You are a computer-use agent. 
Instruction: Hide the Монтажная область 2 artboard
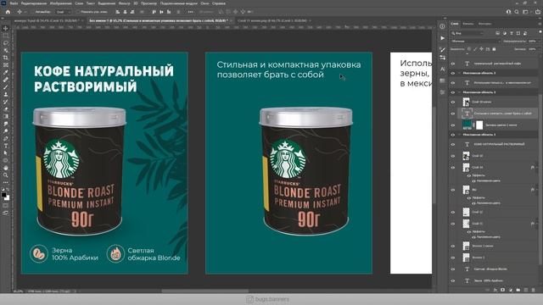[452, 92]
